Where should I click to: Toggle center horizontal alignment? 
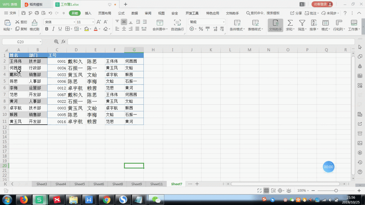pos(124,29)
